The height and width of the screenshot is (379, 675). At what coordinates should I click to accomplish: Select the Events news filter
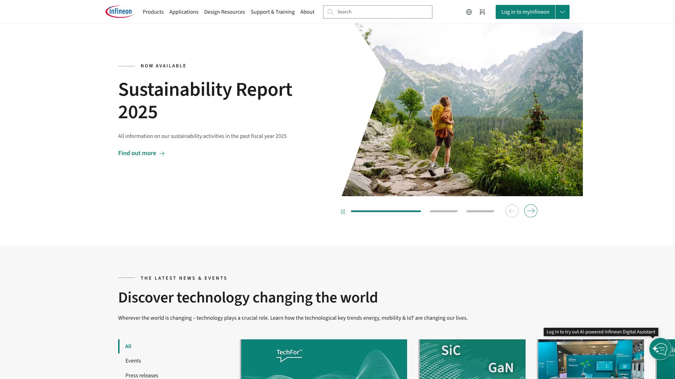point(133,361)
